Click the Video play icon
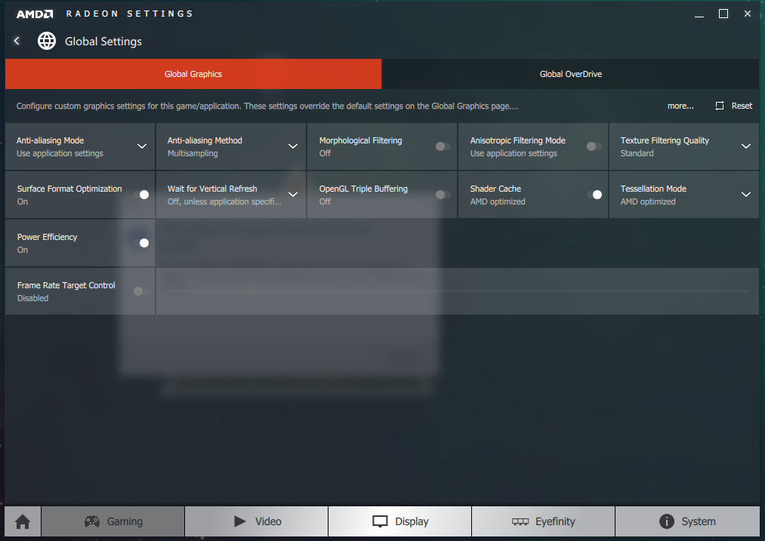 [239, 521]
